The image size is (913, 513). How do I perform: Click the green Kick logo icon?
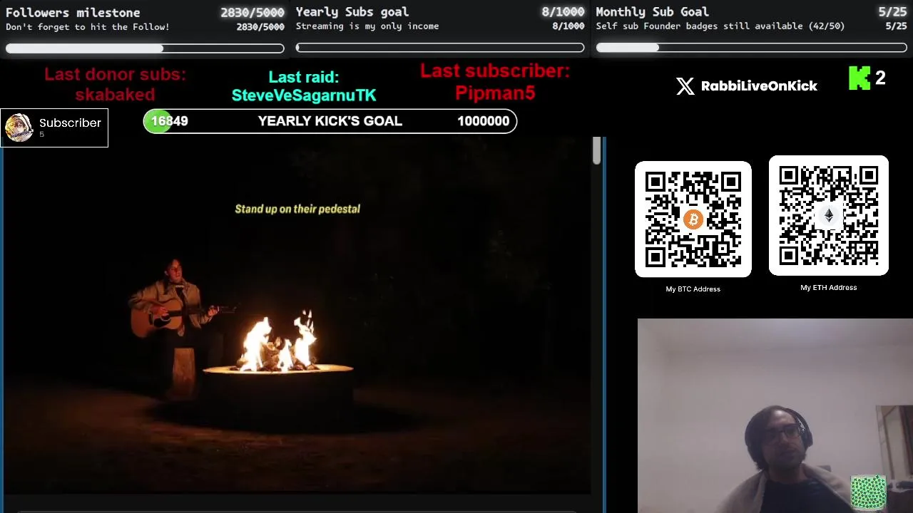860,78
